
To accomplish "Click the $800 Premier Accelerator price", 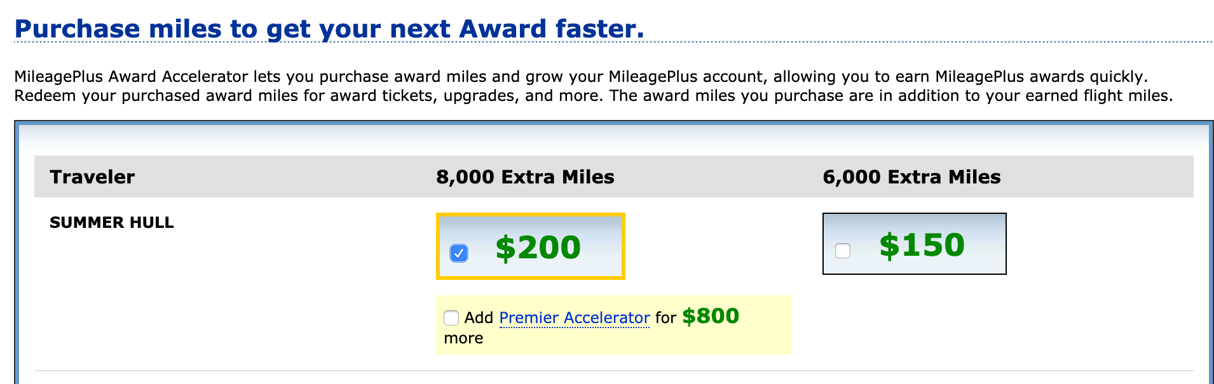I will (x=710, y=316).
